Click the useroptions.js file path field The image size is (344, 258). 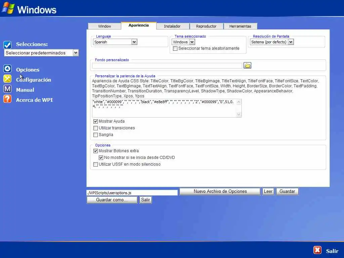click(132, 192)
